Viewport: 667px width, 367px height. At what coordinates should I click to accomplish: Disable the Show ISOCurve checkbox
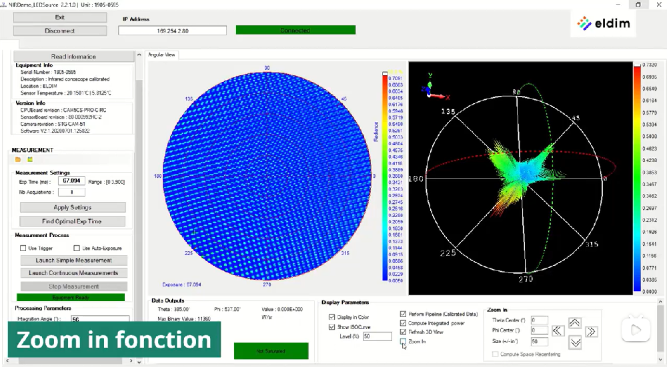[x=332, y=327]
